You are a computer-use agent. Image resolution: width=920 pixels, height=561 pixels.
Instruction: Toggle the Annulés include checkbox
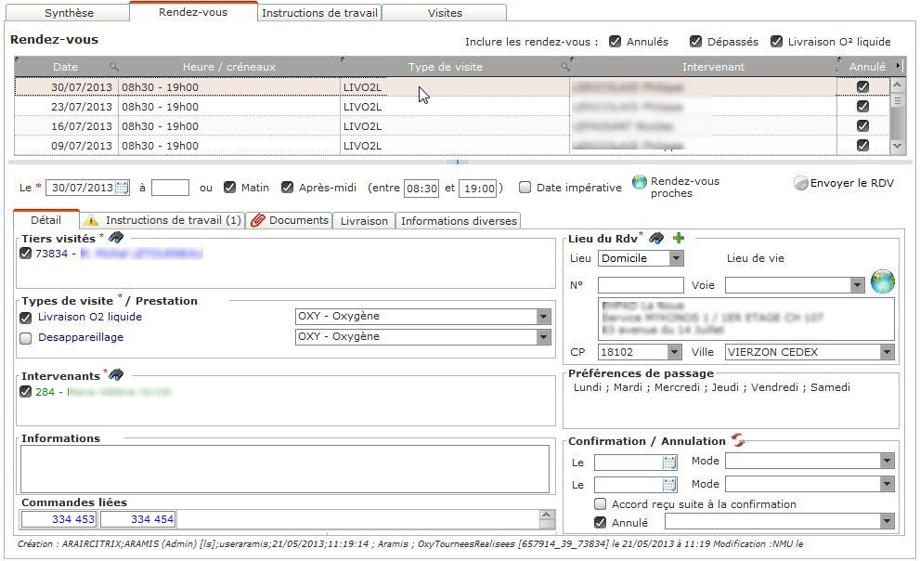click(615, 42)
